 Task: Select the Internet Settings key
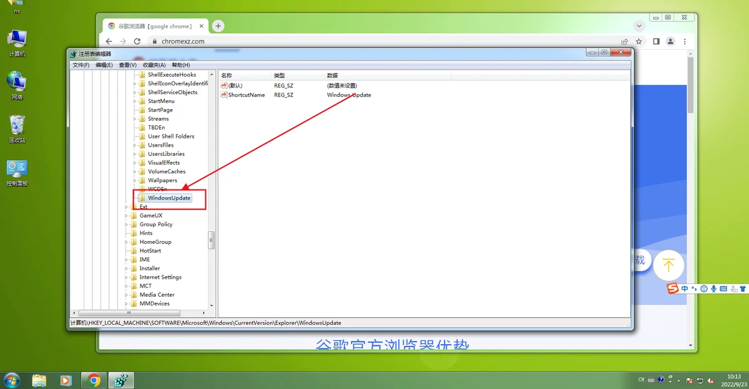click(160, 277)
